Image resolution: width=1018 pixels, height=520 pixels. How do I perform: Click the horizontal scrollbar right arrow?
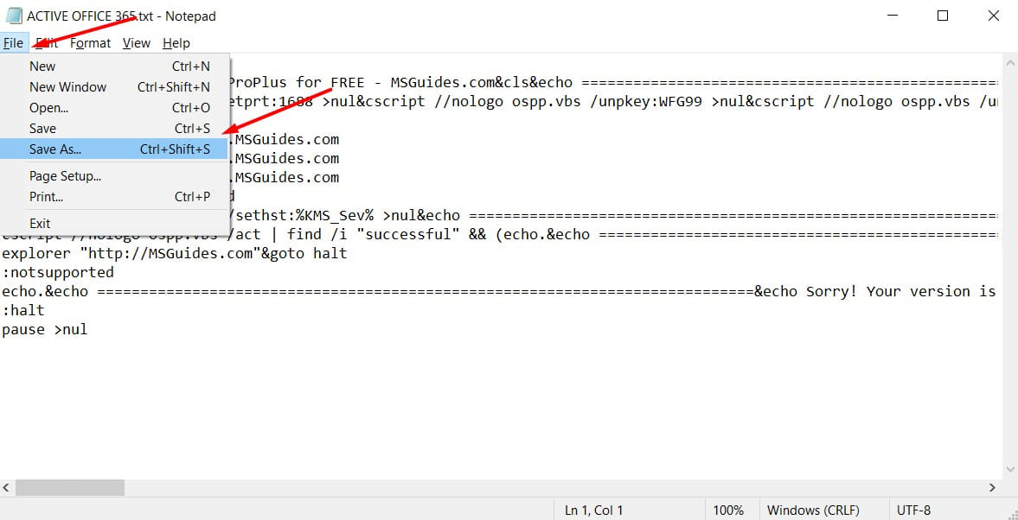tap(993, 487)
